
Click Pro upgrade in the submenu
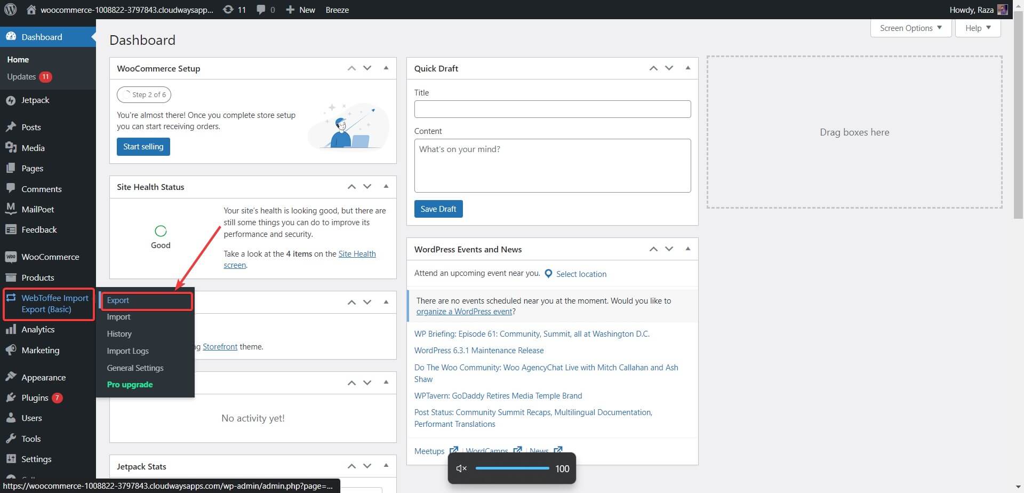click(130, 385)
